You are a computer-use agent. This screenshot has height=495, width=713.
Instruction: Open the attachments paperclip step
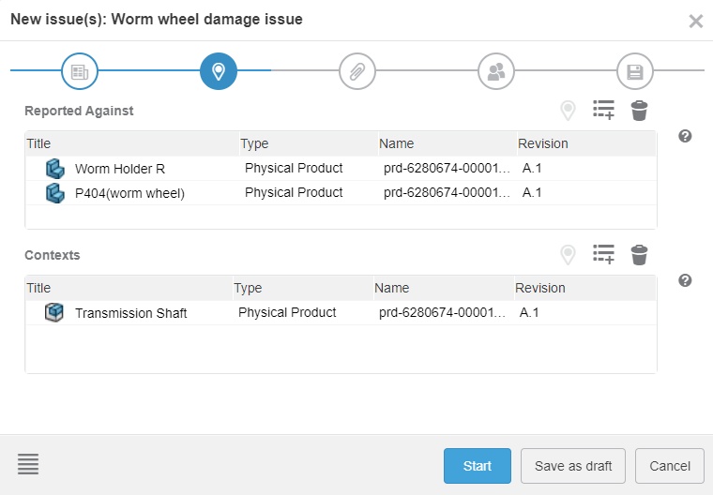(x=357, y=71)
